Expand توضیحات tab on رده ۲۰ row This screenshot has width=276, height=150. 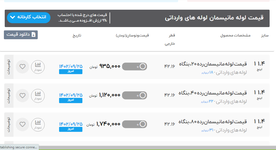(x=8, y=67)
